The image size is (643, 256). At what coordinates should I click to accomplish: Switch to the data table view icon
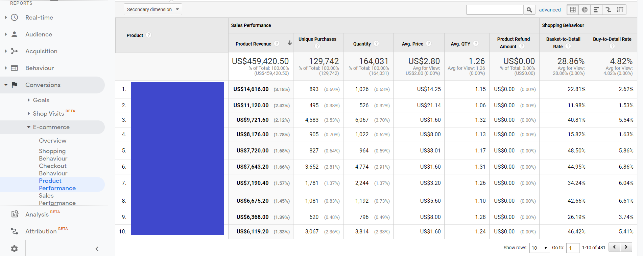tap(573, 10)
